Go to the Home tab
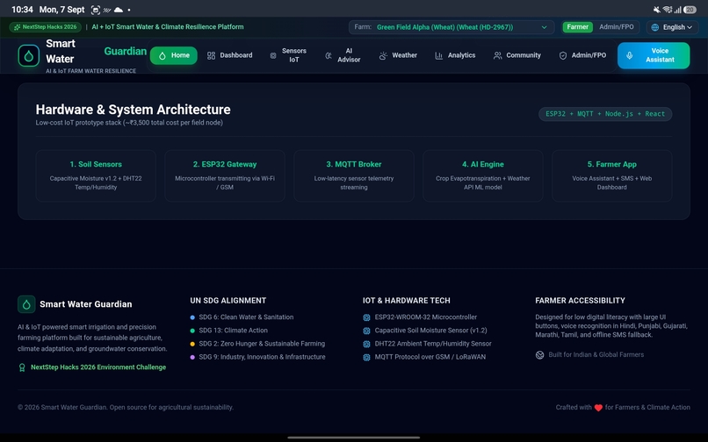 (173, 55)
